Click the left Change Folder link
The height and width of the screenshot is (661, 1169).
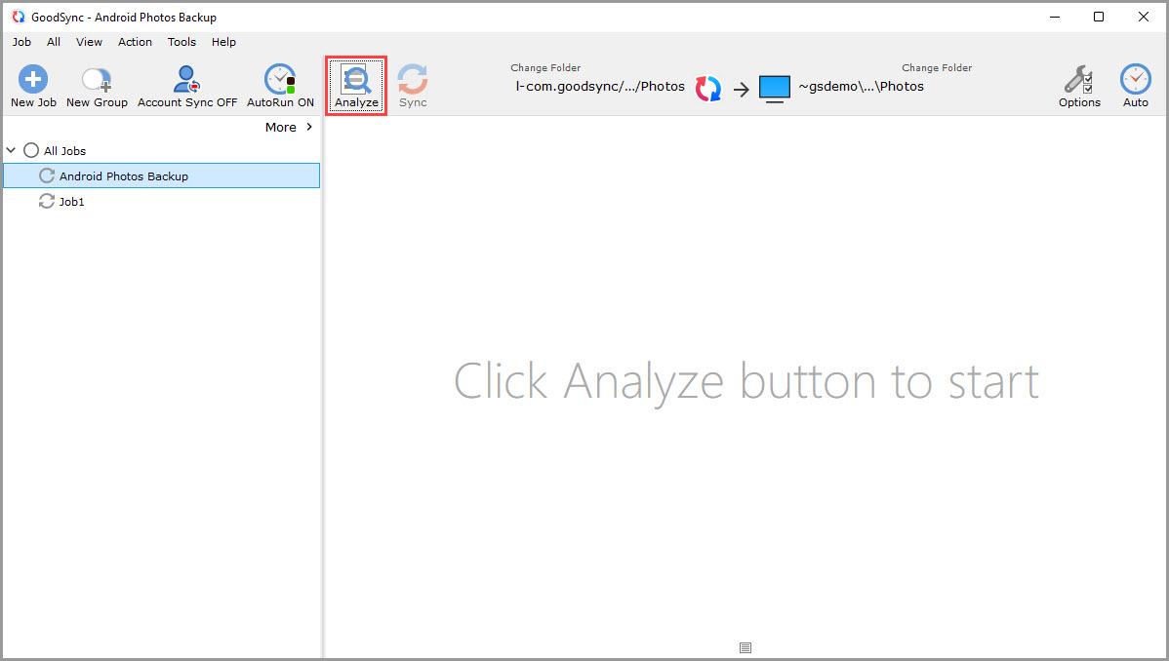coord(545,68)
